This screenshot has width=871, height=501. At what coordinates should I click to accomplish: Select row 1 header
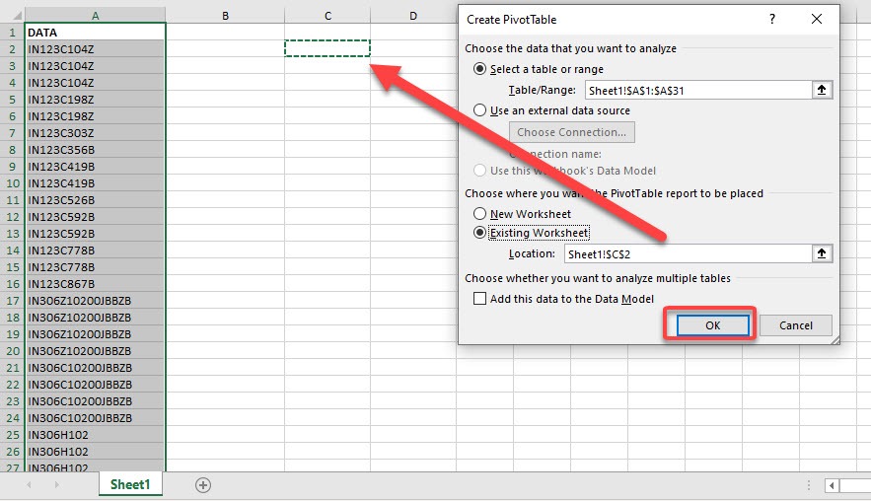(12, 33)
